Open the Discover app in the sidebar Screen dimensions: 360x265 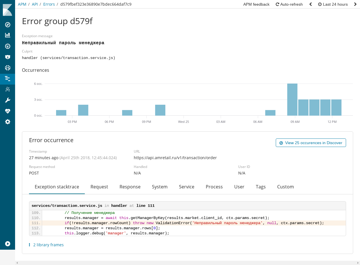pos(7,25)
